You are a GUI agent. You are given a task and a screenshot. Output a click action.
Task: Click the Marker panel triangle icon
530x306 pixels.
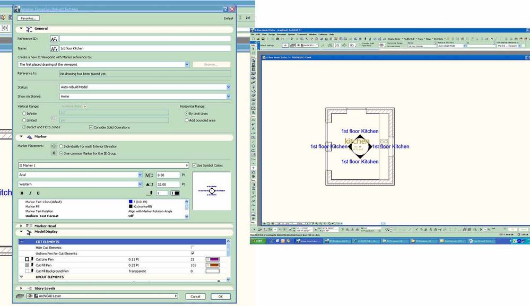click(29, 137)
